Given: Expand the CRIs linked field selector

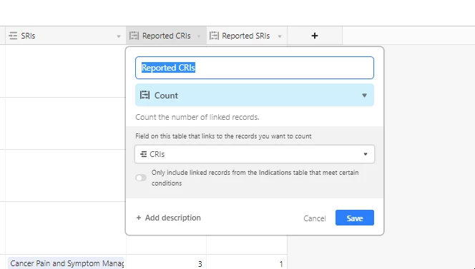Looking at the screenshot, I should (x=255, y=154).
